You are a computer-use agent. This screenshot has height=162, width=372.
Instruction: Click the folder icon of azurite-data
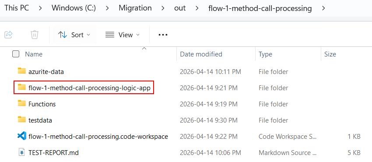[22, 71]
